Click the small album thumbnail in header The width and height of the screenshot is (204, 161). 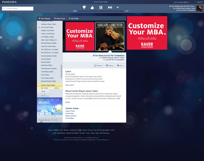coord(200,8)
